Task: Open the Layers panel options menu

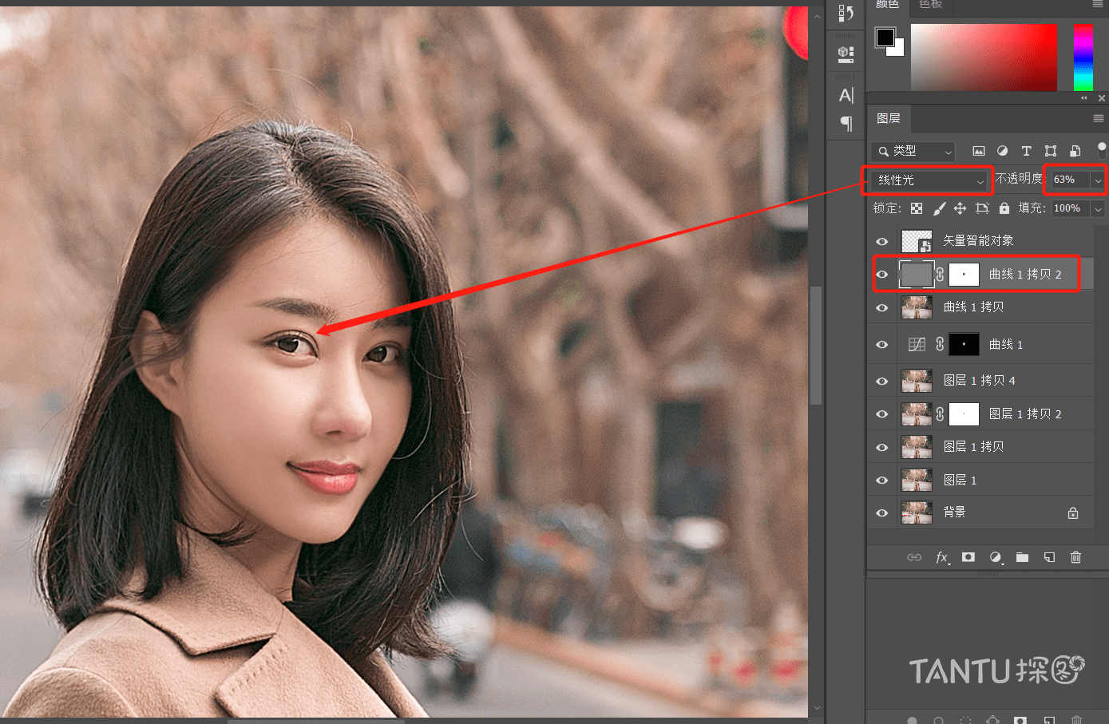Action: (1099, 118)
